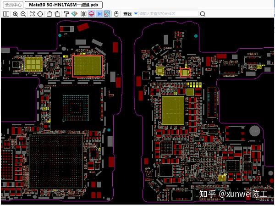Select the yellow six-pad shielded chip on the left board
The width and height of the screenshot is (275, 206).
33,64
